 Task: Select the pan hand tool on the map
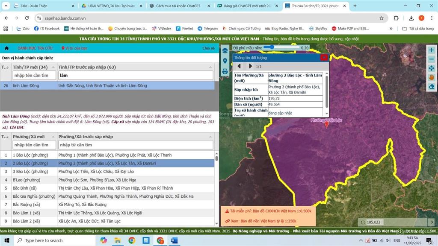[x=431, y=78]
